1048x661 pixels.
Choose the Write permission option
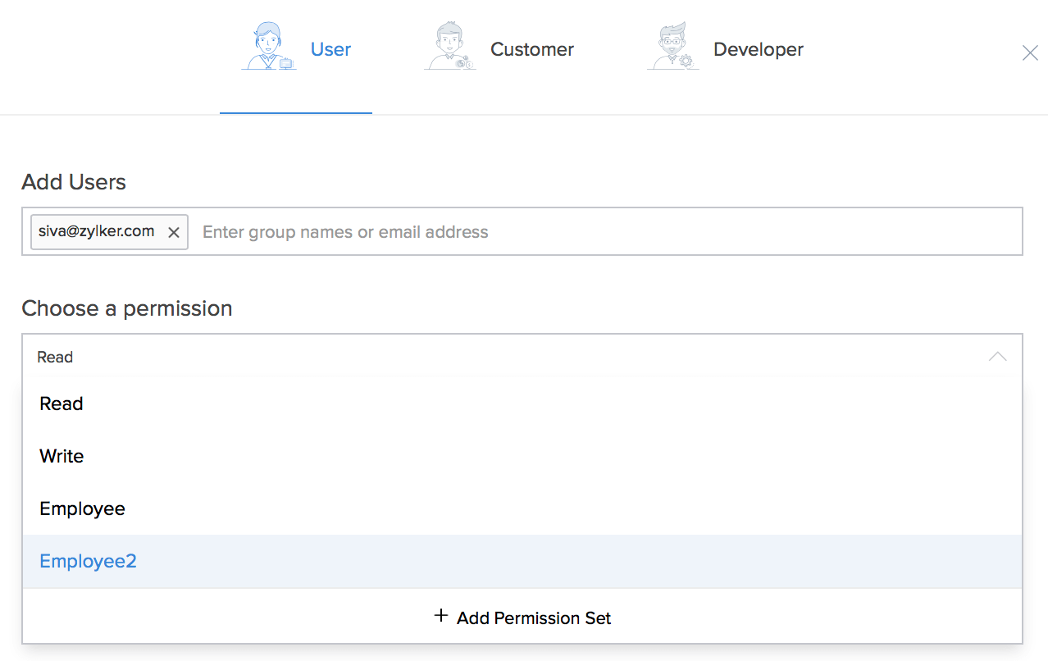[x=62, y=456]
